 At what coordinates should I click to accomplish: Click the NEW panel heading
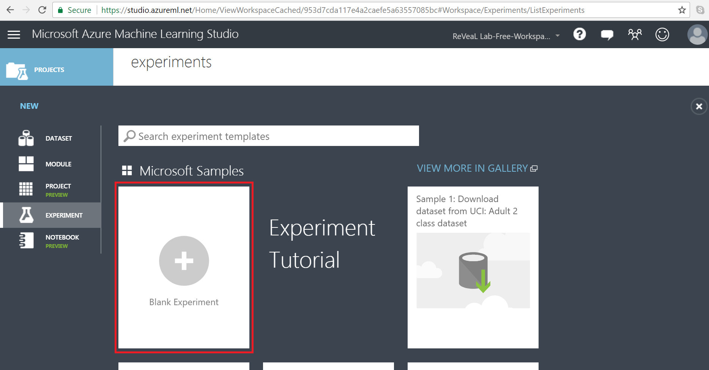pyautogui.click(x=29, y=106)
